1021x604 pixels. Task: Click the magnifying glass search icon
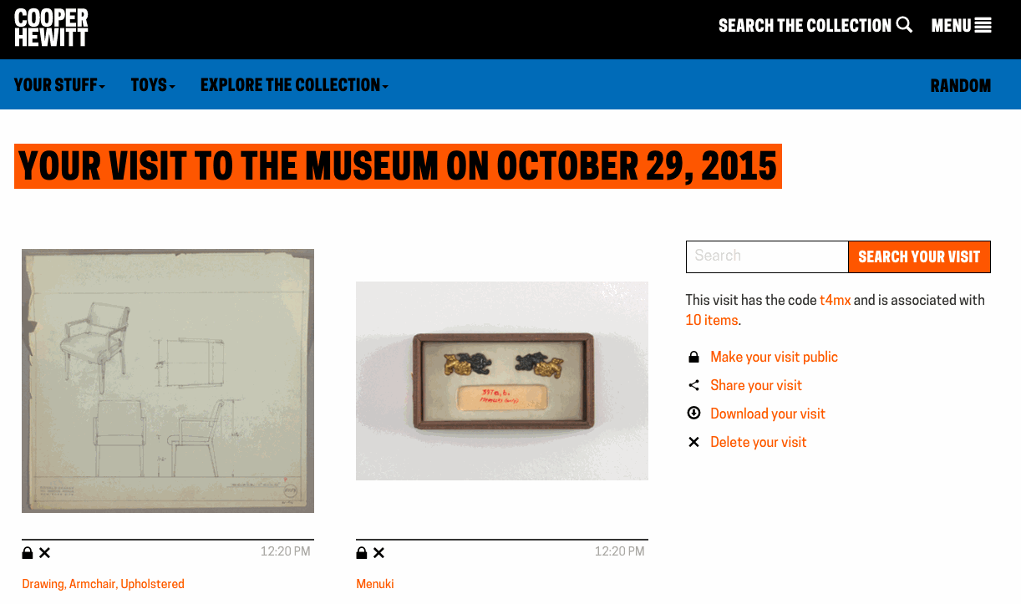[x=905, y=25]
